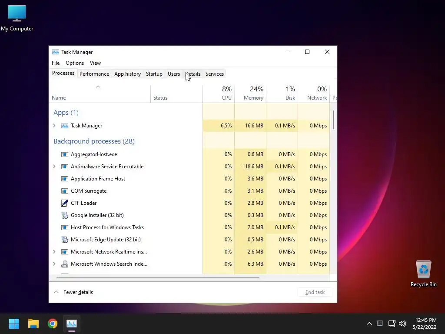Open My Computer desktop icon

tap(17, 18)
